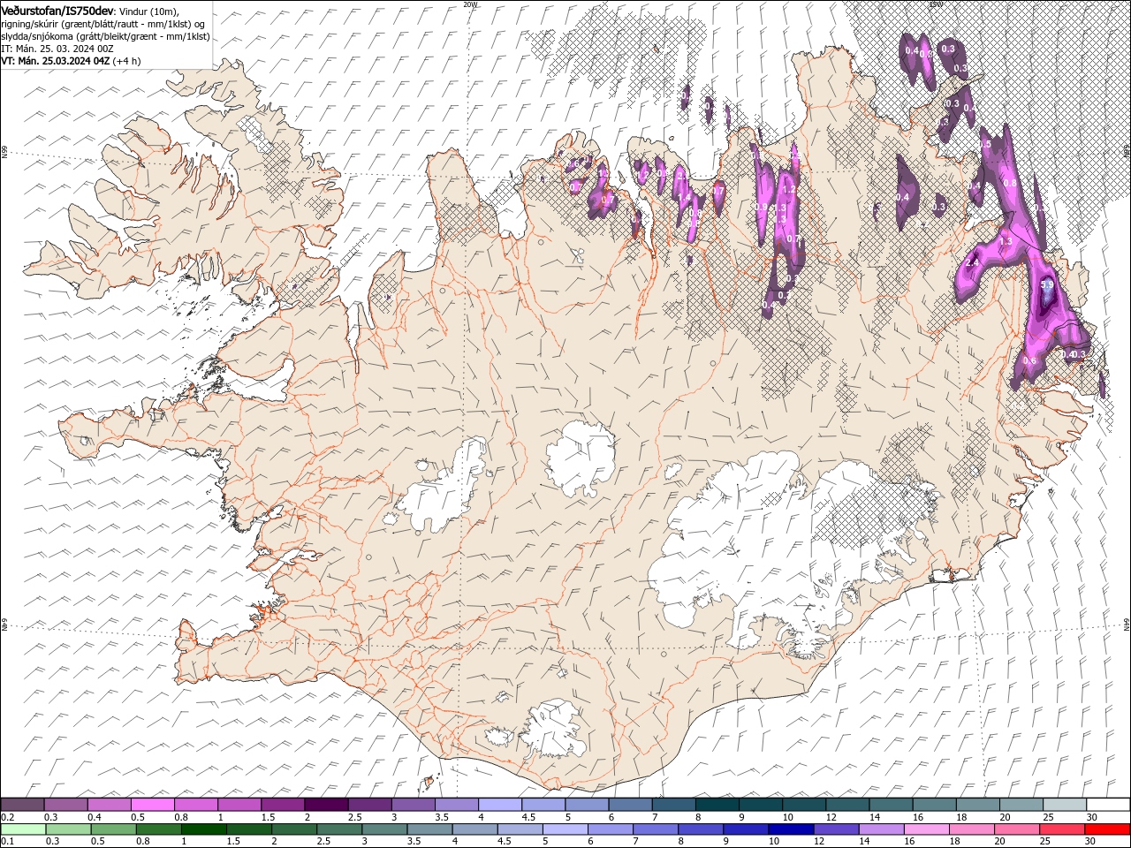
Task: Click the Veðurstofan/IS750dev title text
Action: click(57, 10)
